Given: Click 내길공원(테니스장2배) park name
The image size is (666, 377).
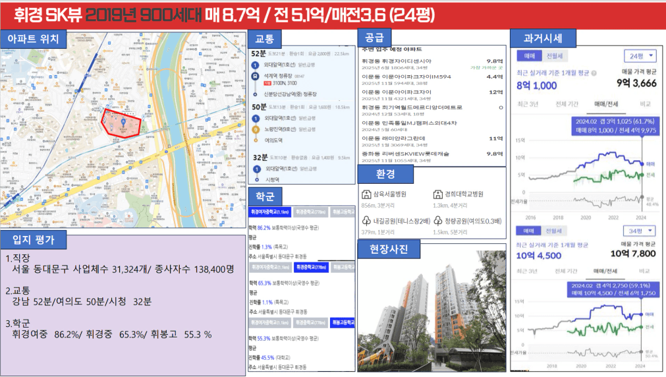Looking at the screenshot, I should coord(402,221).
